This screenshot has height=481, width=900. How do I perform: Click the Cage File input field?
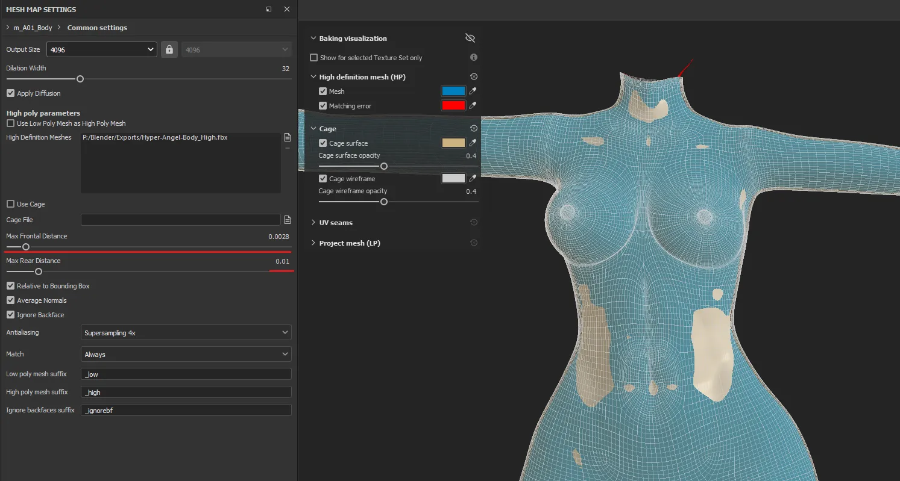point(181,220)
